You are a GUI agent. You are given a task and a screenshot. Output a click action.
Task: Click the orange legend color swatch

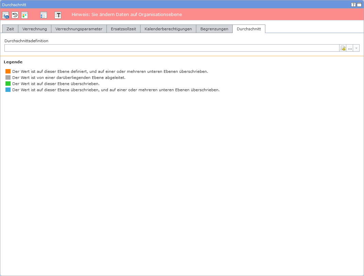(x=8, y=71)
